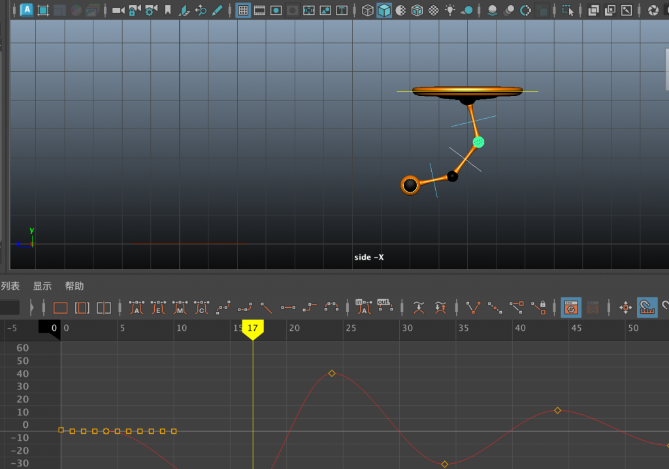Apply linear tangents to selected keys

tap(267, 307)
